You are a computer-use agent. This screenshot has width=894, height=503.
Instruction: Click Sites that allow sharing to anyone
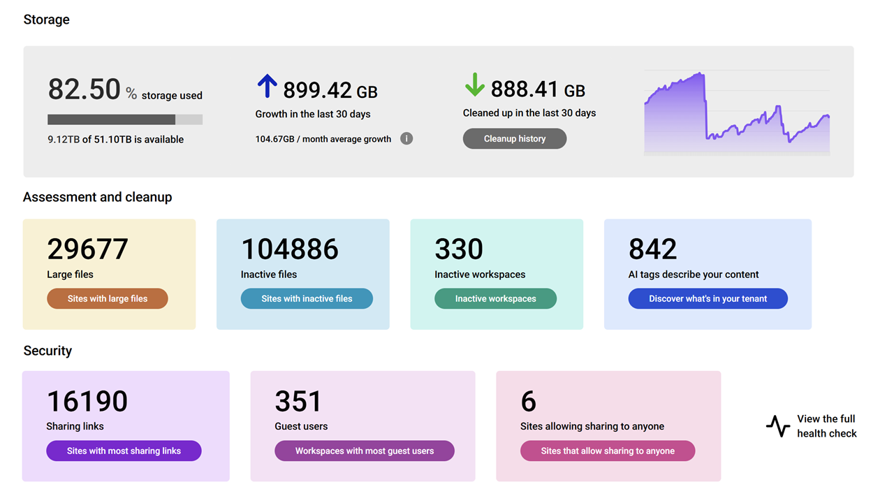click(608, 451)
